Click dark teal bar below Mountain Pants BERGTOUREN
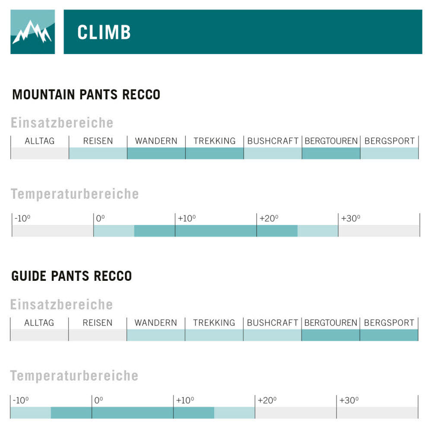Screen dimensions: 432x432 [331, 153]
